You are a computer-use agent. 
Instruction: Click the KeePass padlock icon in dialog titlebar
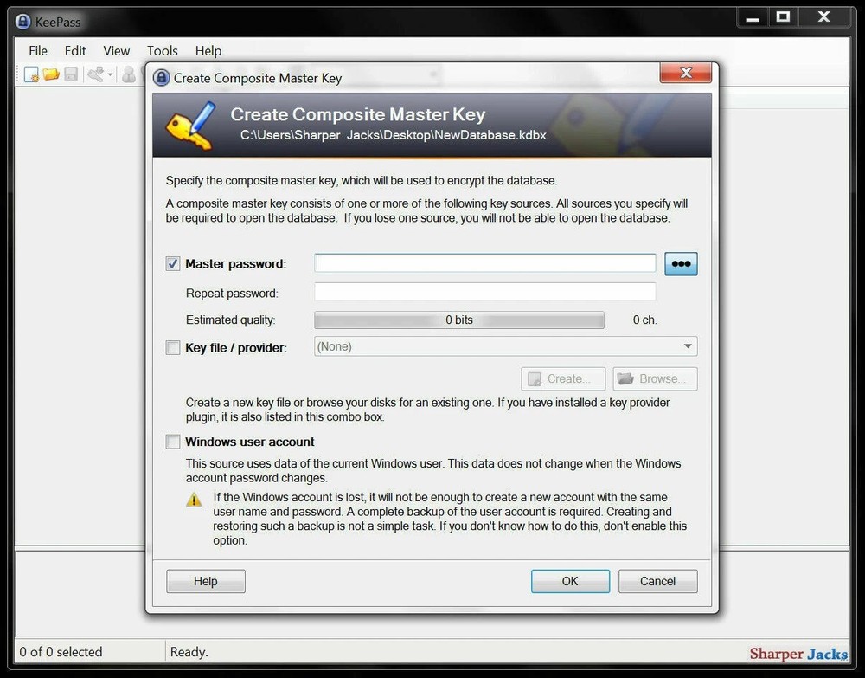coord(161,77)
